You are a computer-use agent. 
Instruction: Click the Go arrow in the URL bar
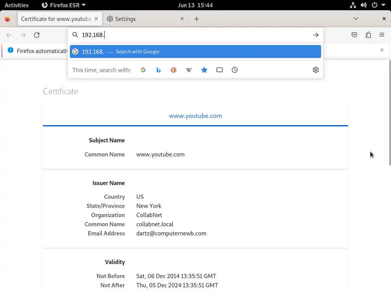(316, 35)
